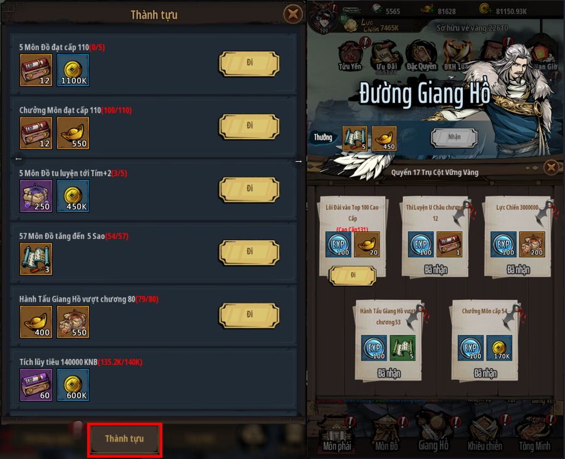Click the left arrow on the achievements panel
The width and height of the screenshot is (565, 459).
click(19, 159)
